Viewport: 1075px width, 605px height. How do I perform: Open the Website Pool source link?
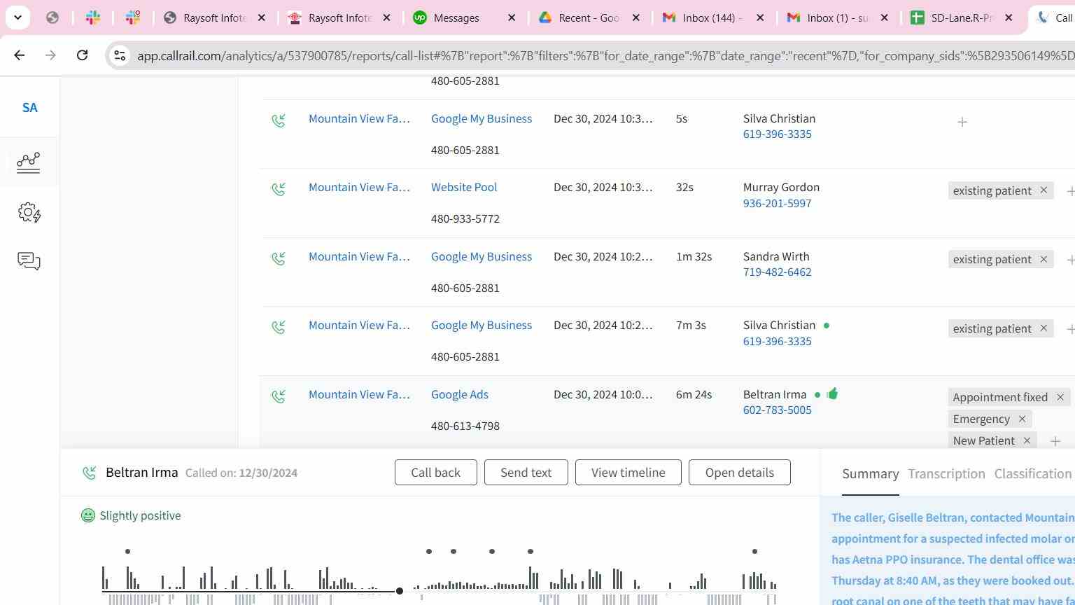464,188
